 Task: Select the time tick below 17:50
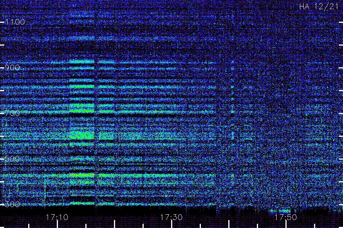pyautogui.click(x=286, y=224)
